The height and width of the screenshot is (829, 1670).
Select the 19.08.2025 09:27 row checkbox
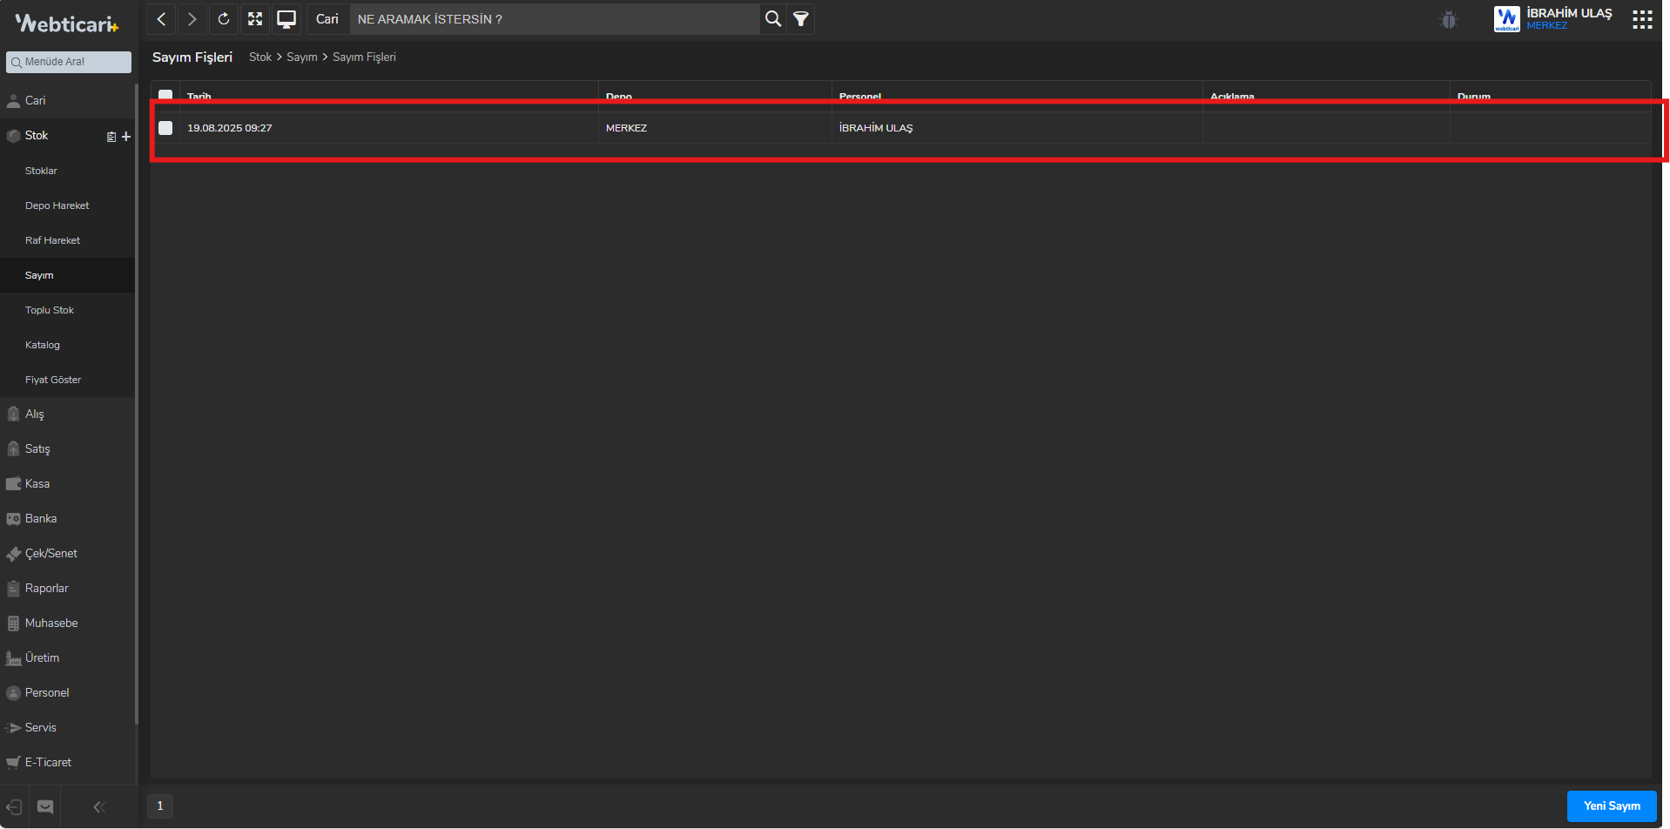(x=165, y=128)
